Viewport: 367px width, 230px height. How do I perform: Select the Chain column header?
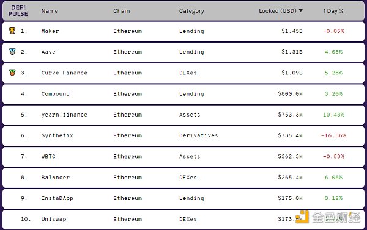[x=122, y=11]
